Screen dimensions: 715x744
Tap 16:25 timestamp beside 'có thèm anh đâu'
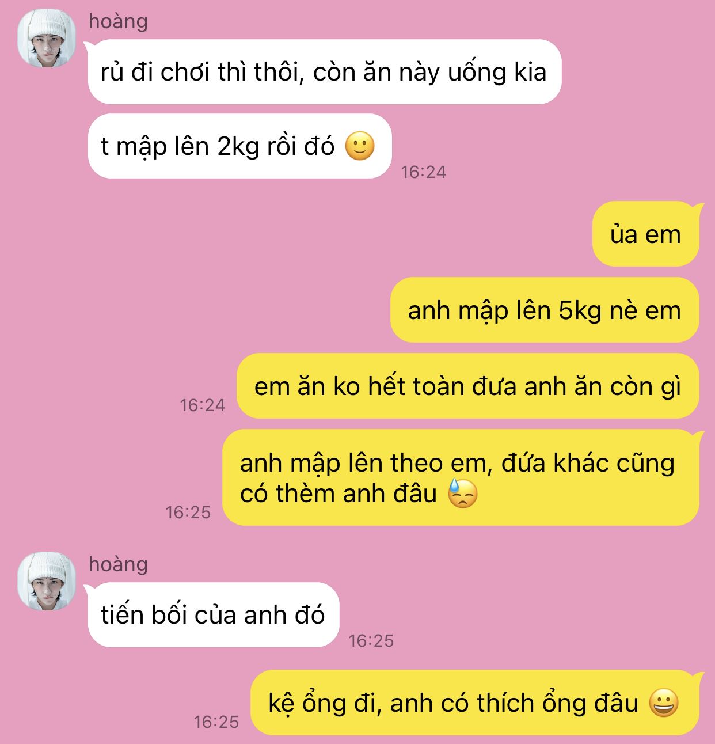(x=188, y=513)
